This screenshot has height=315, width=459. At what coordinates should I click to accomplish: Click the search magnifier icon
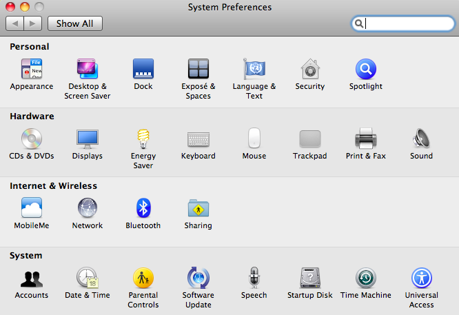point(358,23)
